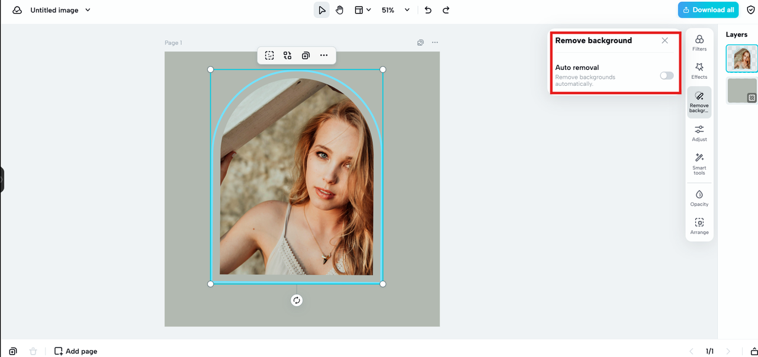Image resolution: width=758 pixels, height=357 pixels.
Task: Click Add page
Action: tap(76, 351)
